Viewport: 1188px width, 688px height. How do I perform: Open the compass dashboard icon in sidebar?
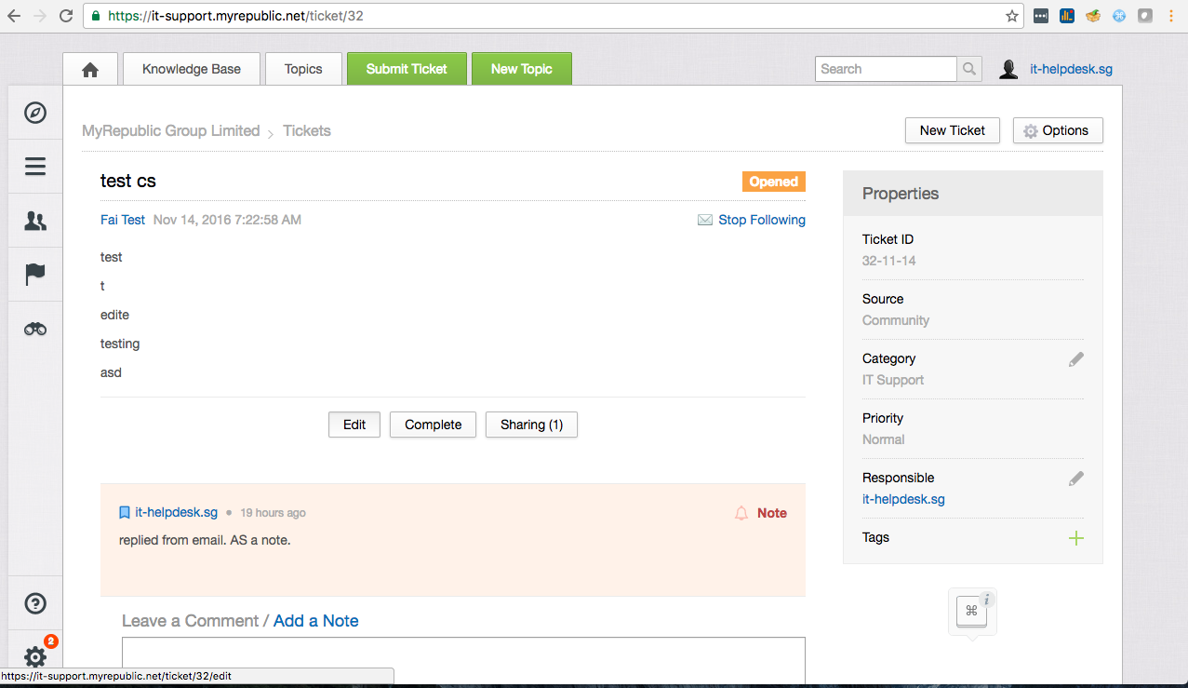pos(35,113)
